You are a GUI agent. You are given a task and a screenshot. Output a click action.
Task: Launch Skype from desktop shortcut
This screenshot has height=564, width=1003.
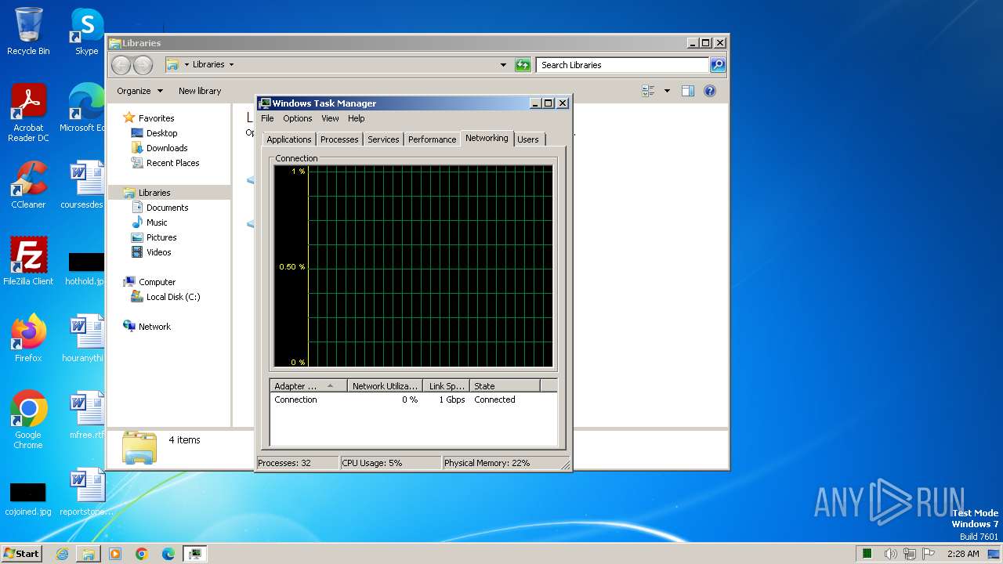(x=87, y=31)
